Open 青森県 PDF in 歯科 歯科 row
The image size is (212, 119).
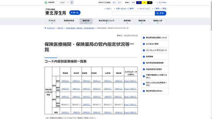[65, 97]
